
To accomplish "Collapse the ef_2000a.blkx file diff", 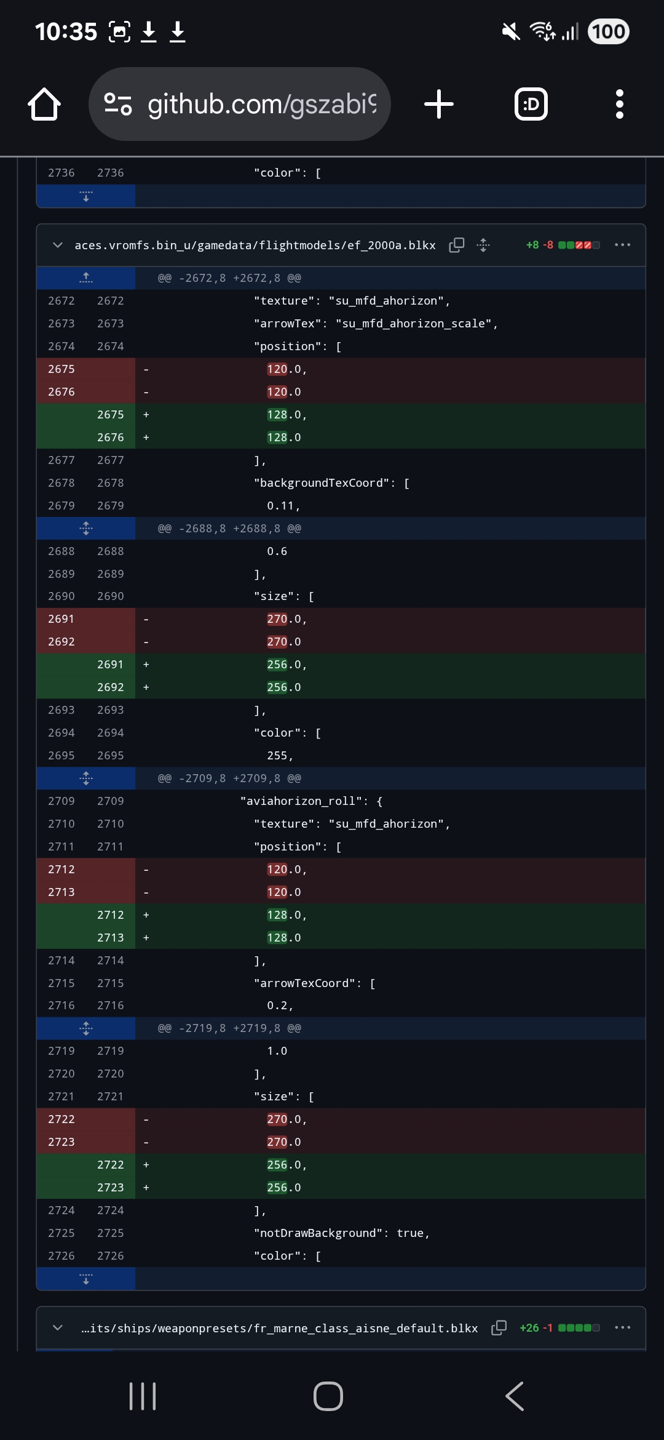I will 58,245.
